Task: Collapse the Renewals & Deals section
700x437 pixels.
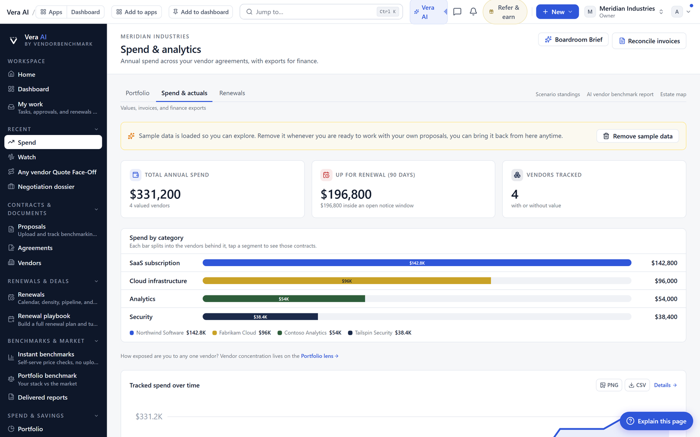Action: tap(96, 281)
